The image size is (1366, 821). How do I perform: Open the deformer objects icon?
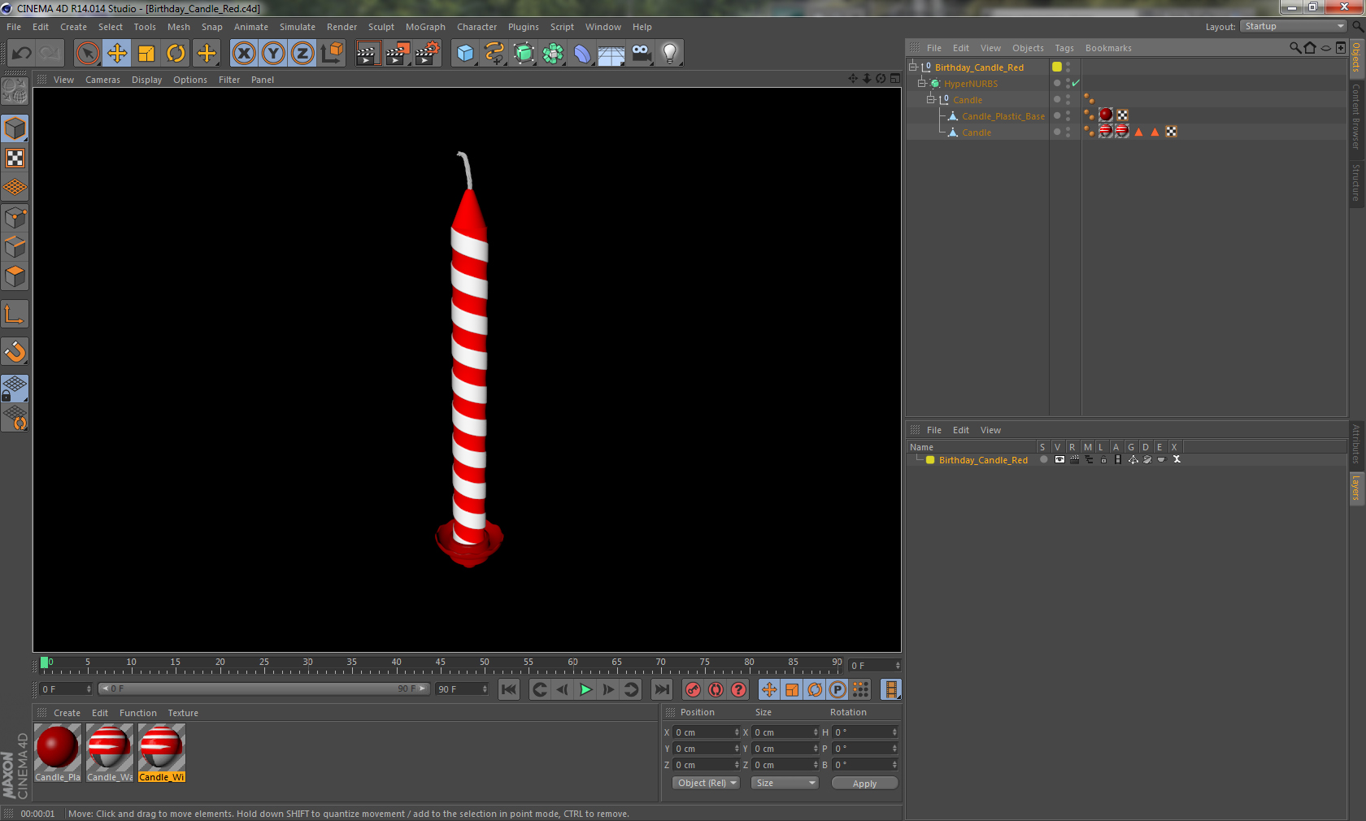582,54
